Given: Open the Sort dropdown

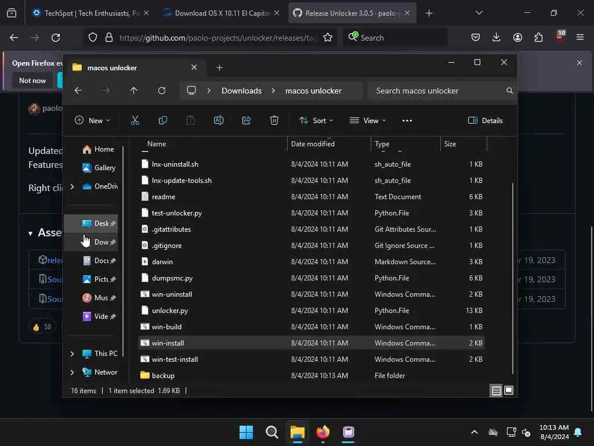Looking at the screenshot, I should point(316,121).
